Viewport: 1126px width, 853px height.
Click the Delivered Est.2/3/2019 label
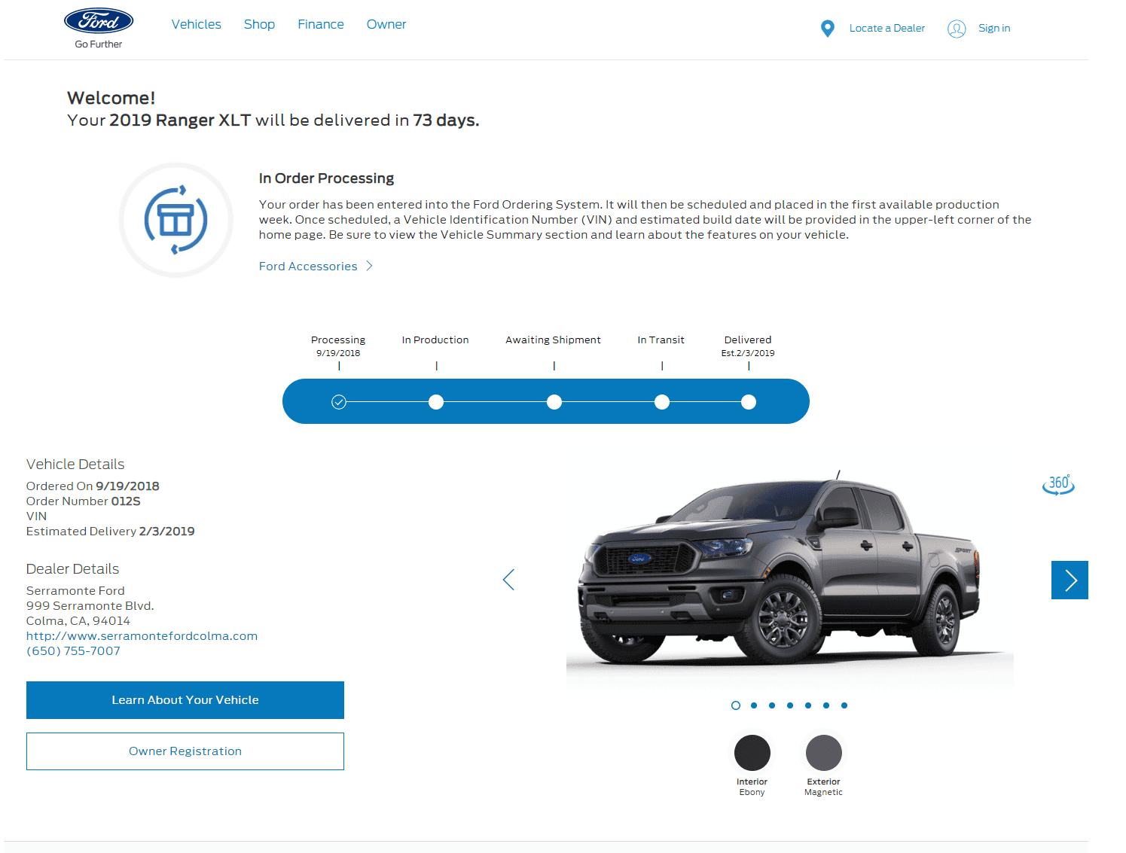click(748, 346)
